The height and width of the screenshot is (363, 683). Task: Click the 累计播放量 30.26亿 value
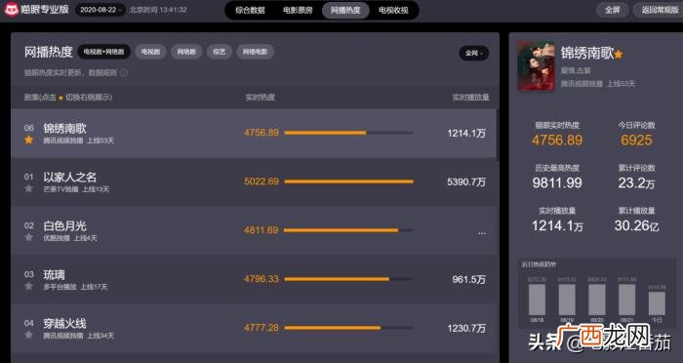tap(636, 225)
